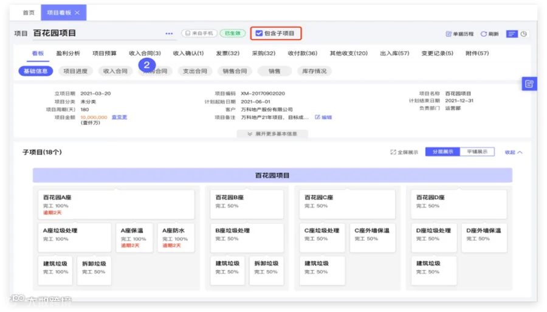Open the 变更记录(5) tab
The image size is (547, 312).
(x=438, y=54)
